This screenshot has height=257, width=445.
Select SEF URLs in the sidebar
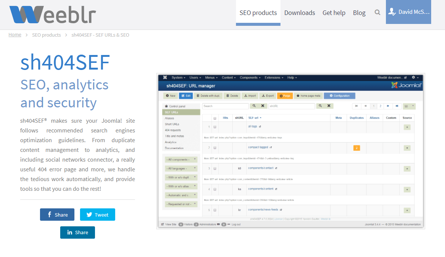click(181, 112)
